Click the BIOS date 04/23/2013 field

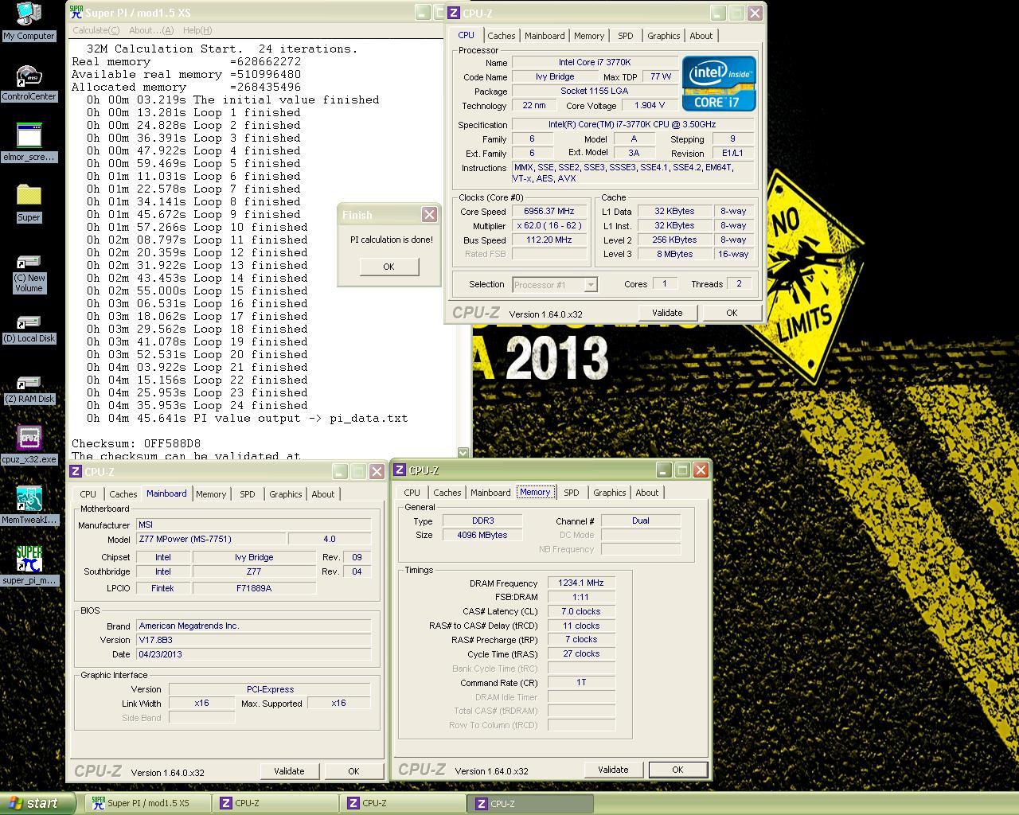[253, 654]
